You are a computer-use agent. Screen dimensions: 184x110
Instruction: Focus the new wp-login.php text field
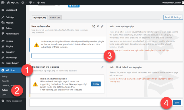(x=68, y=56)
